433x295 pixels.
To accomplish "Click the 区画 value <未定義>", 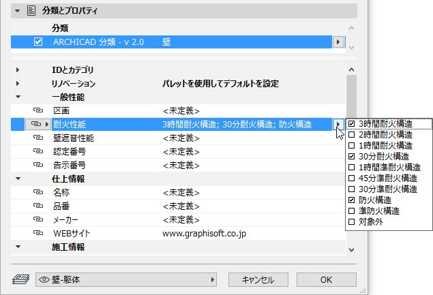I will click(181, 111).
